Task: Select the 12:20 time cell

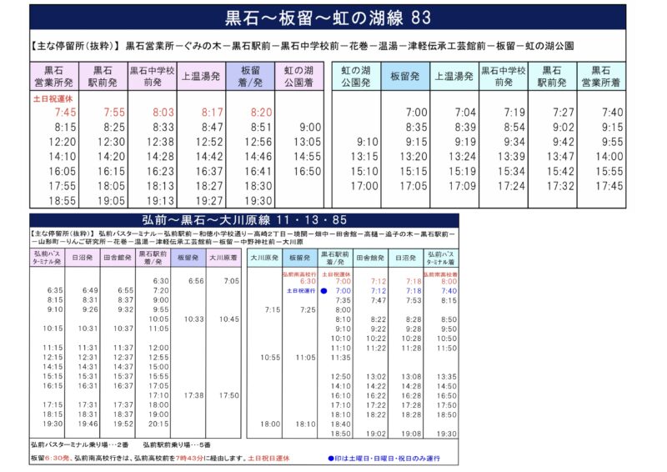Action: [x=63, y=142]
